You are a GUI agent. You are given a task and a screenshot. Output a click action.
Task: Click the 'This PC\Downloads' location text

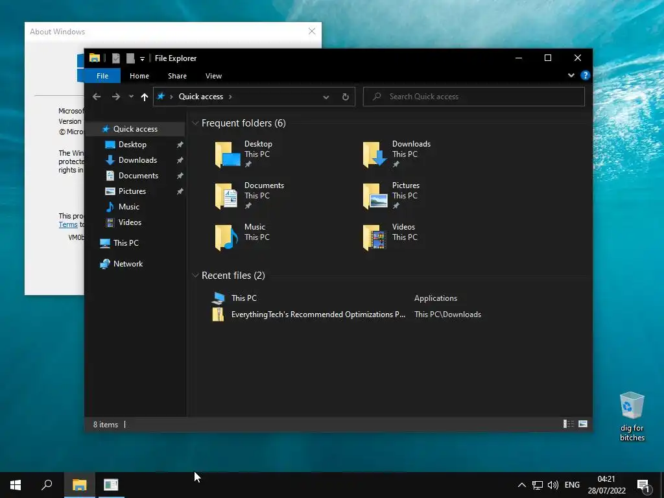[447, 314]
